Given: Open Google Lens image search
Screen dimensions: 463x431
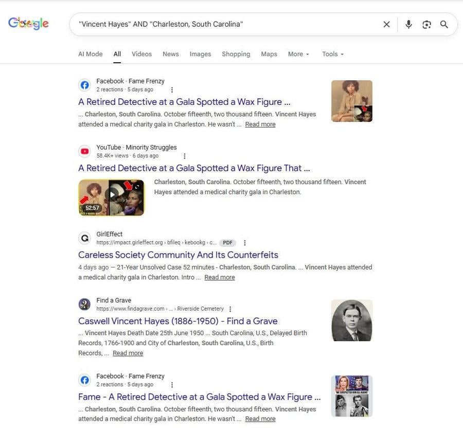Looking at the screenshot, I should click(426, 24).
